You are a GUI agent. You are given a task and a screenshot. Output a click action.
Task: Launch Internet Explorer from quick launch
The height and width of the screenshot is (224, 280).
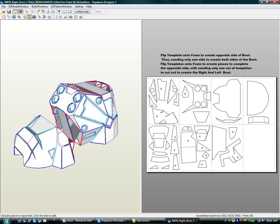pyautogui.click(x=30, y=221)
